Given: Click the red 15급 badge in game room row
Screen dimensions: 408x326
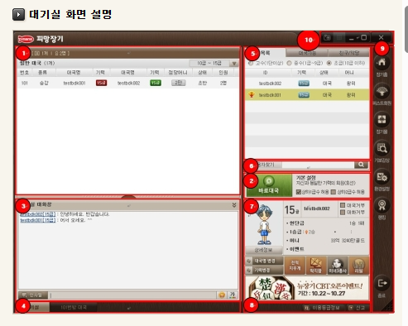Looking at the screenshot, I should tap(101, 83).
